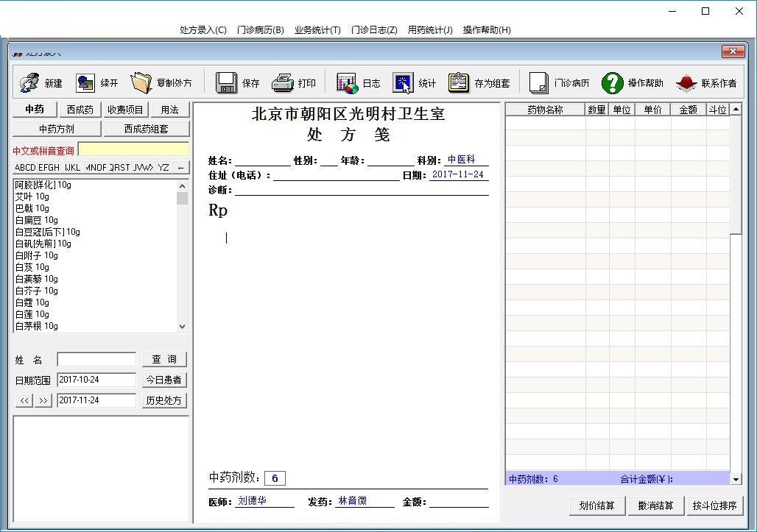Click the 姓名 patient name search field
Image resolution: width=757 pixels, height=532 pixels.
tap(96, 359)
